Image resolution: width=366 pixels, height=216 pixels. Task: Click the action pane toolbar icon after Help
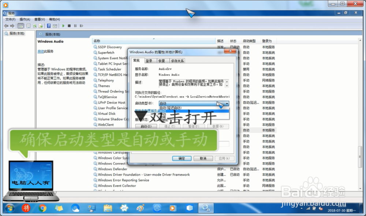55,26
